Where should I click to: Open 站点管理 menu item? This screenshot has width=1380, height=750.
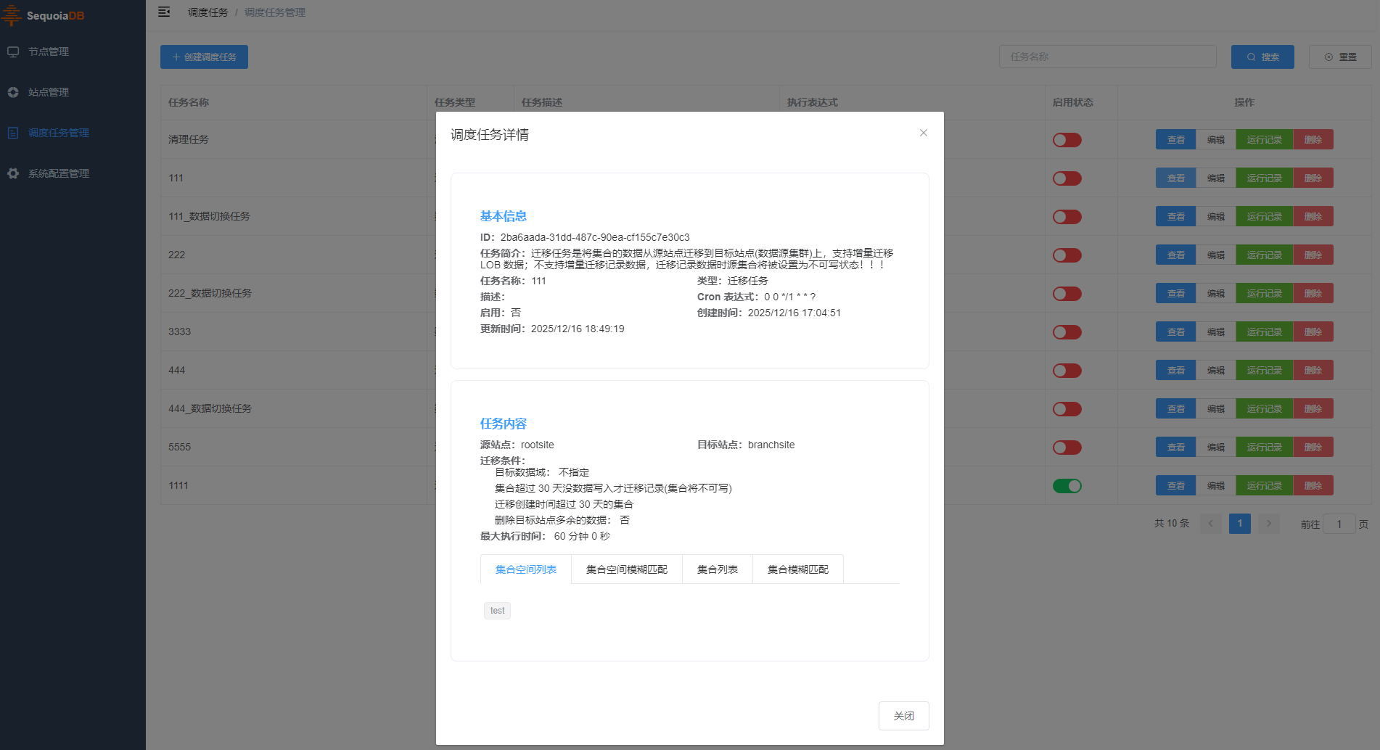pyautogui.click(x=73, y=92)
